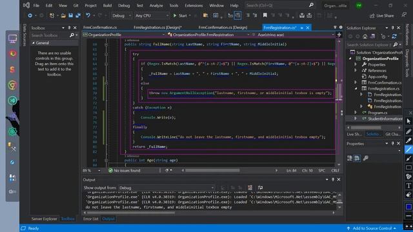The height and width of the screenshot is (232, 413).
Task: Close the Toolbox panel
Action: tap(75, 28)
